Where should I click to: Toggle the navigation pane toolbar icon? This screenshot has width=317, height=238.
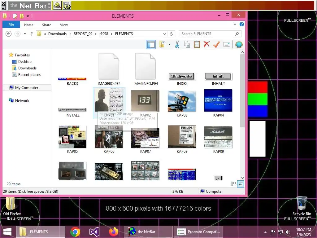coord(151,44)
